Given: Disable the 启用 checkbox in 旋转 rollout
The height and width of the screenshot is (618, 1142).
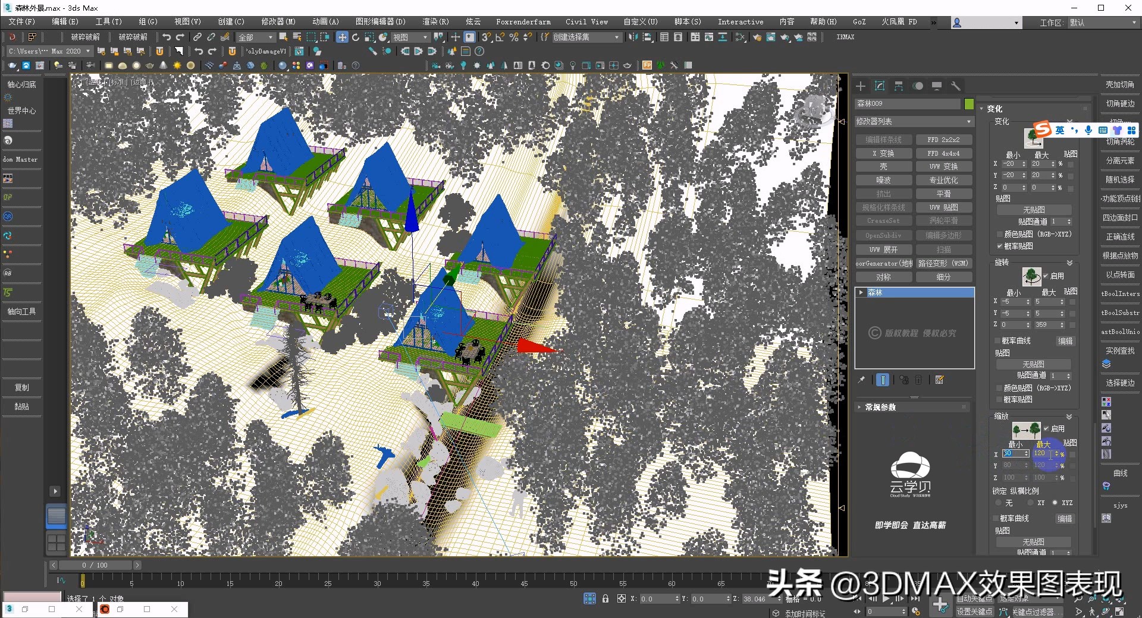Looking at the screenshot, I should (x=1046, y=276).
